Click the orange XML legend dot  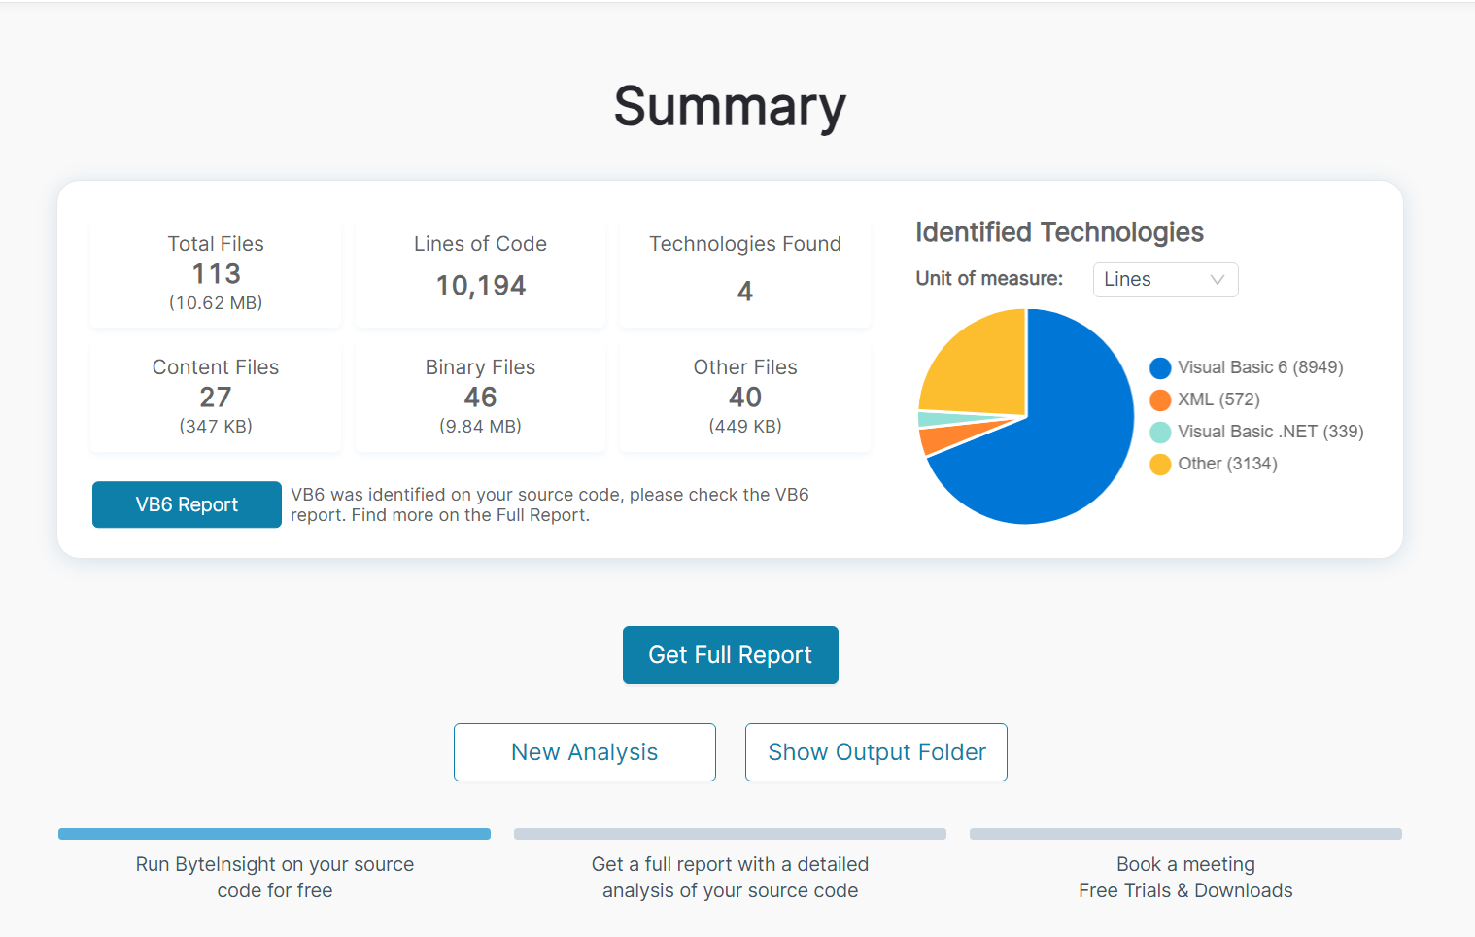click(1160, 399)
